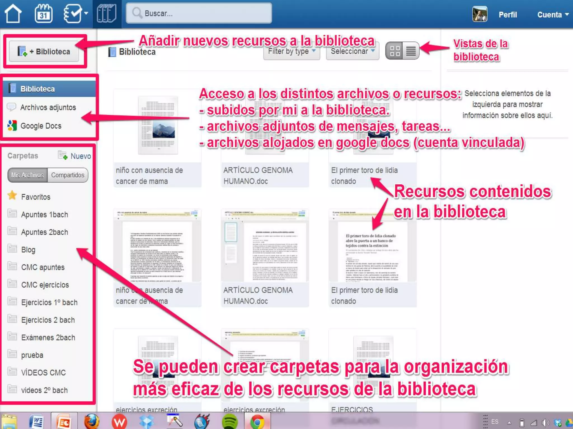Open File Explorer folder in taskbar

point(9,422)
